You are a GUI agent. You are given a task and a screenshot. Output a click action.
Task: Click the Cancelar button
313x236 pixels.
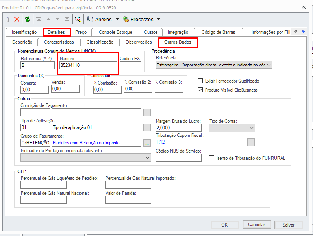coord(257,225)
